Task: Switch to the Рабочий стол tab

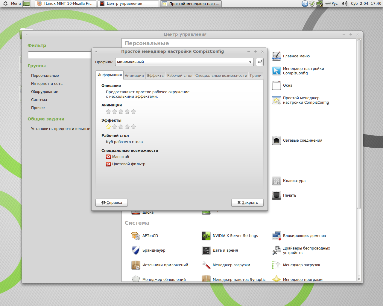Action: point(180,76)
